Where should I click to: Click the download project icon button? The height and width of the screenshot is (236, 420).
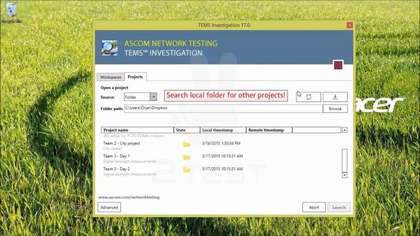[x=335, y=97]
